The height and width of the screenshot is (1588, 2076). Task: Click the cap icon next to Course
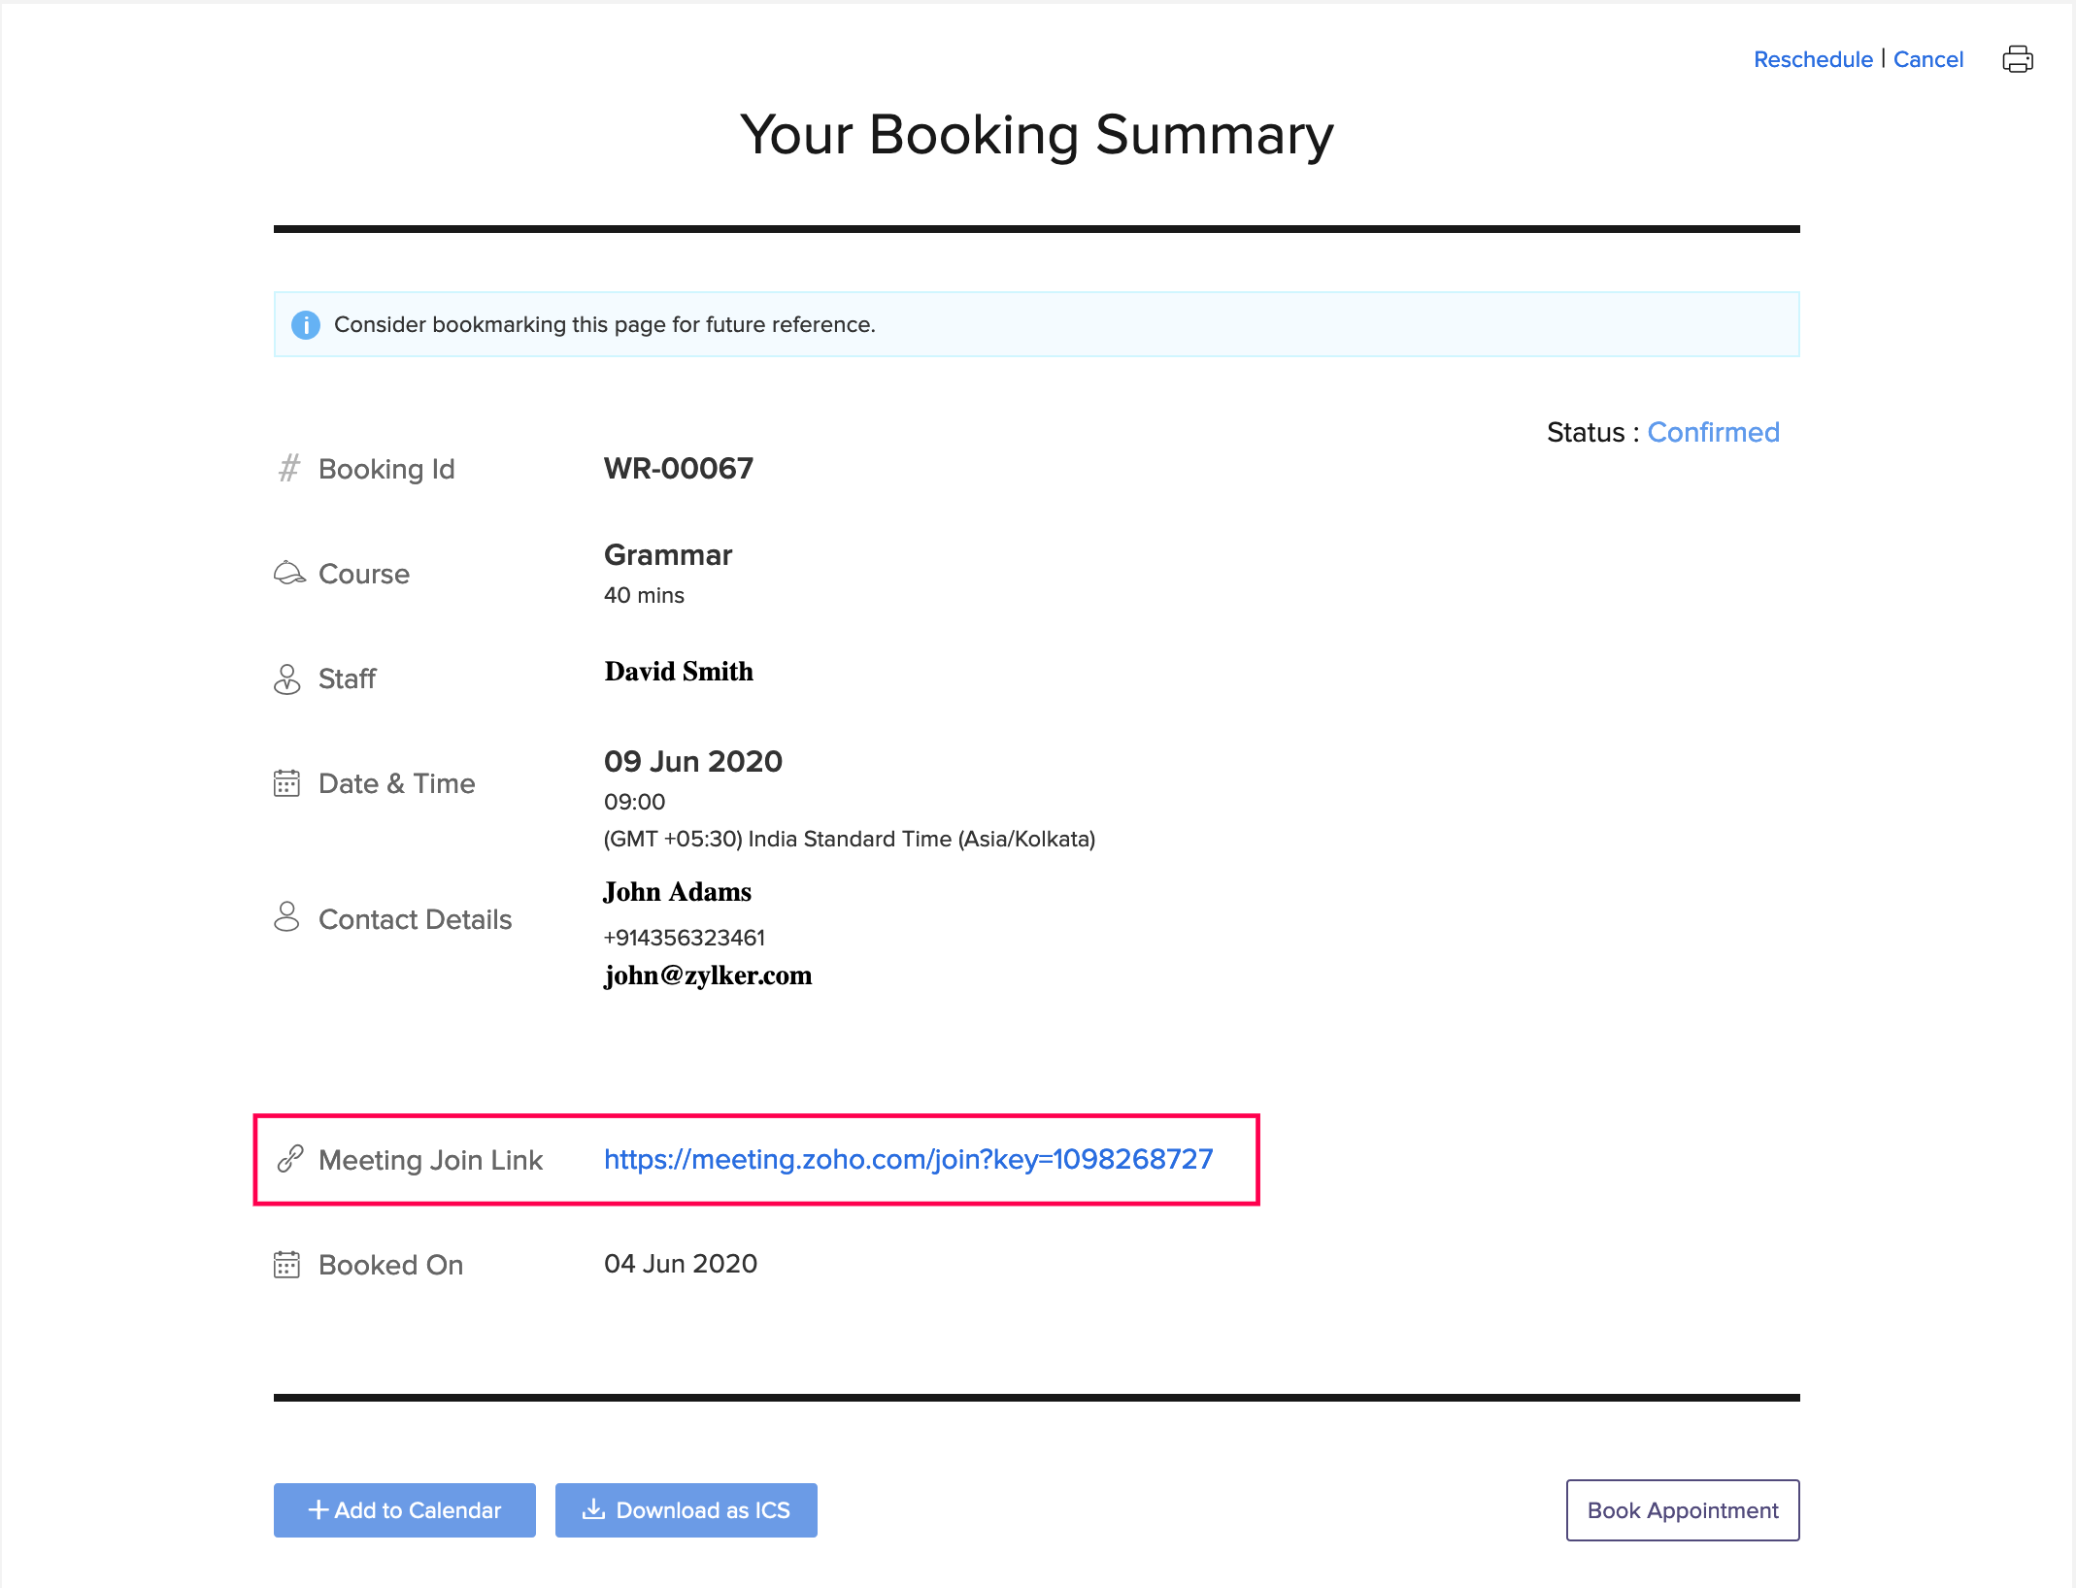[x=288, y=574]
